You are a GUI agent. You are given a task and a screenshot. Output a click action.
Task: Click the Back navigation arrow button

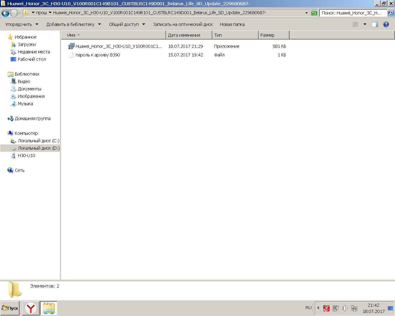(x=5, y=13)
